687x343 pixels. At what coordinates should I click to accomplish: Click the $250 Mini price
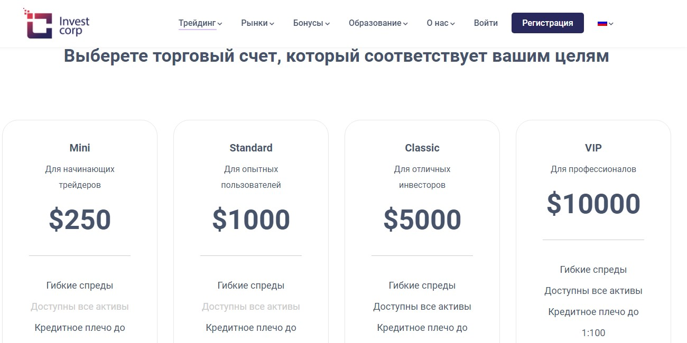tap(80, 220)
